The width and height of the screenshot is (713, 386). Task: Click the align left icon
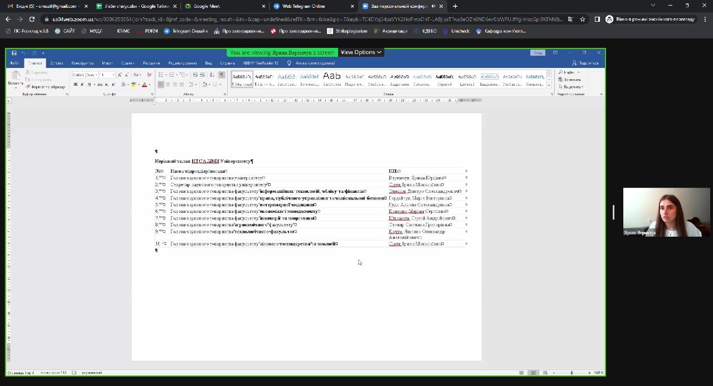click(x=161, y=85)
